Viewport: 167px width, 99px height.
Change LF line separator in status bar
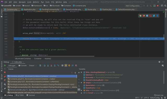click(x=141, y=98)
